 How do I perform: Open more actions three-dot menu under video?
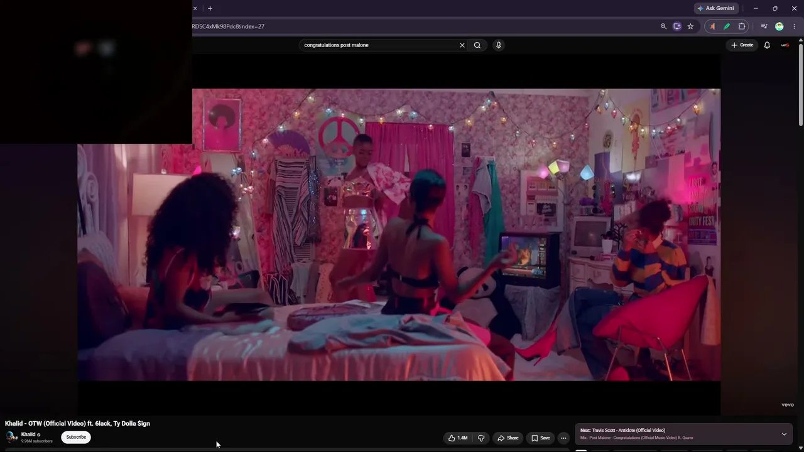click(x=563, y=438)
